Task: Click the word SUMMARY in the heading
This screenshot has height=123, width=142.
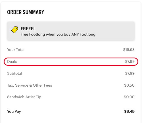Action: click(33, 12)
